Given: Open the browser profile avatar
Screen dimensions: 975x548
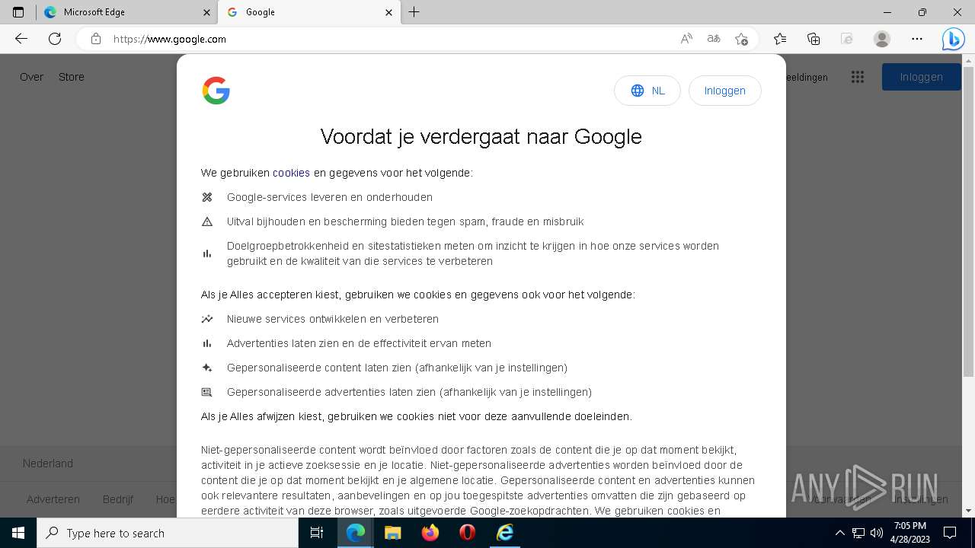Looking at the screenshot, I should tap(882, 39).
